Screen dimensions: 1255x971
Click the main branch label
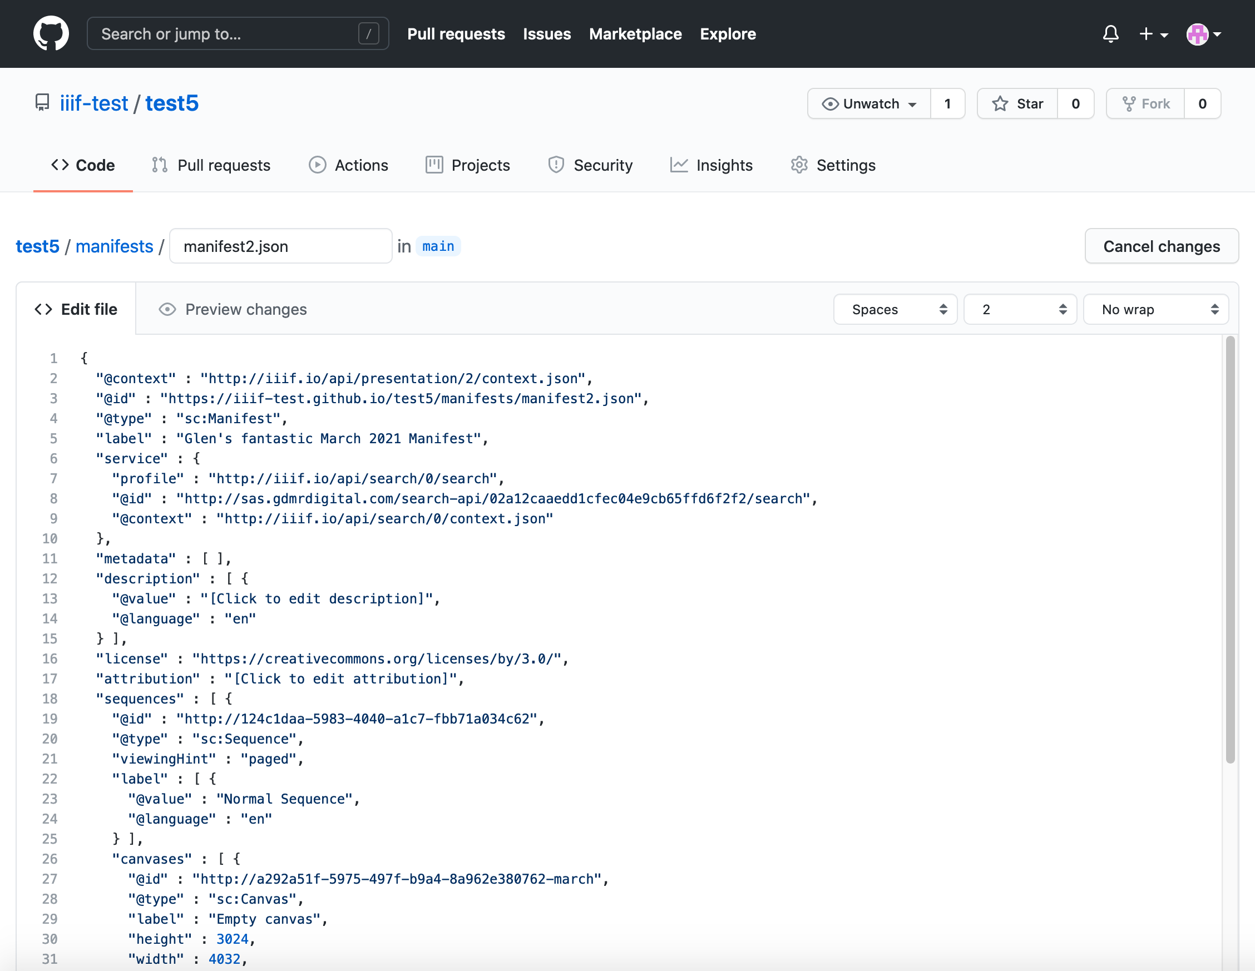[438, 246]
